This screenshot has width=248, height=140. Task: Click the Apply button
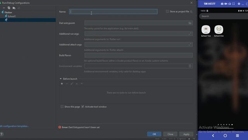click(x=186, y=134)
